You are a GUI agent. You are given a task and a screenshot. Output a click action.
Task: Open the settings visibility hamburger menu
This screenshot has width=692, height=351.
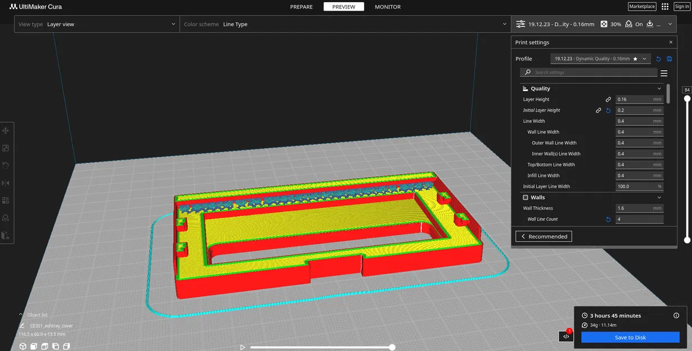tap(664, 73)
